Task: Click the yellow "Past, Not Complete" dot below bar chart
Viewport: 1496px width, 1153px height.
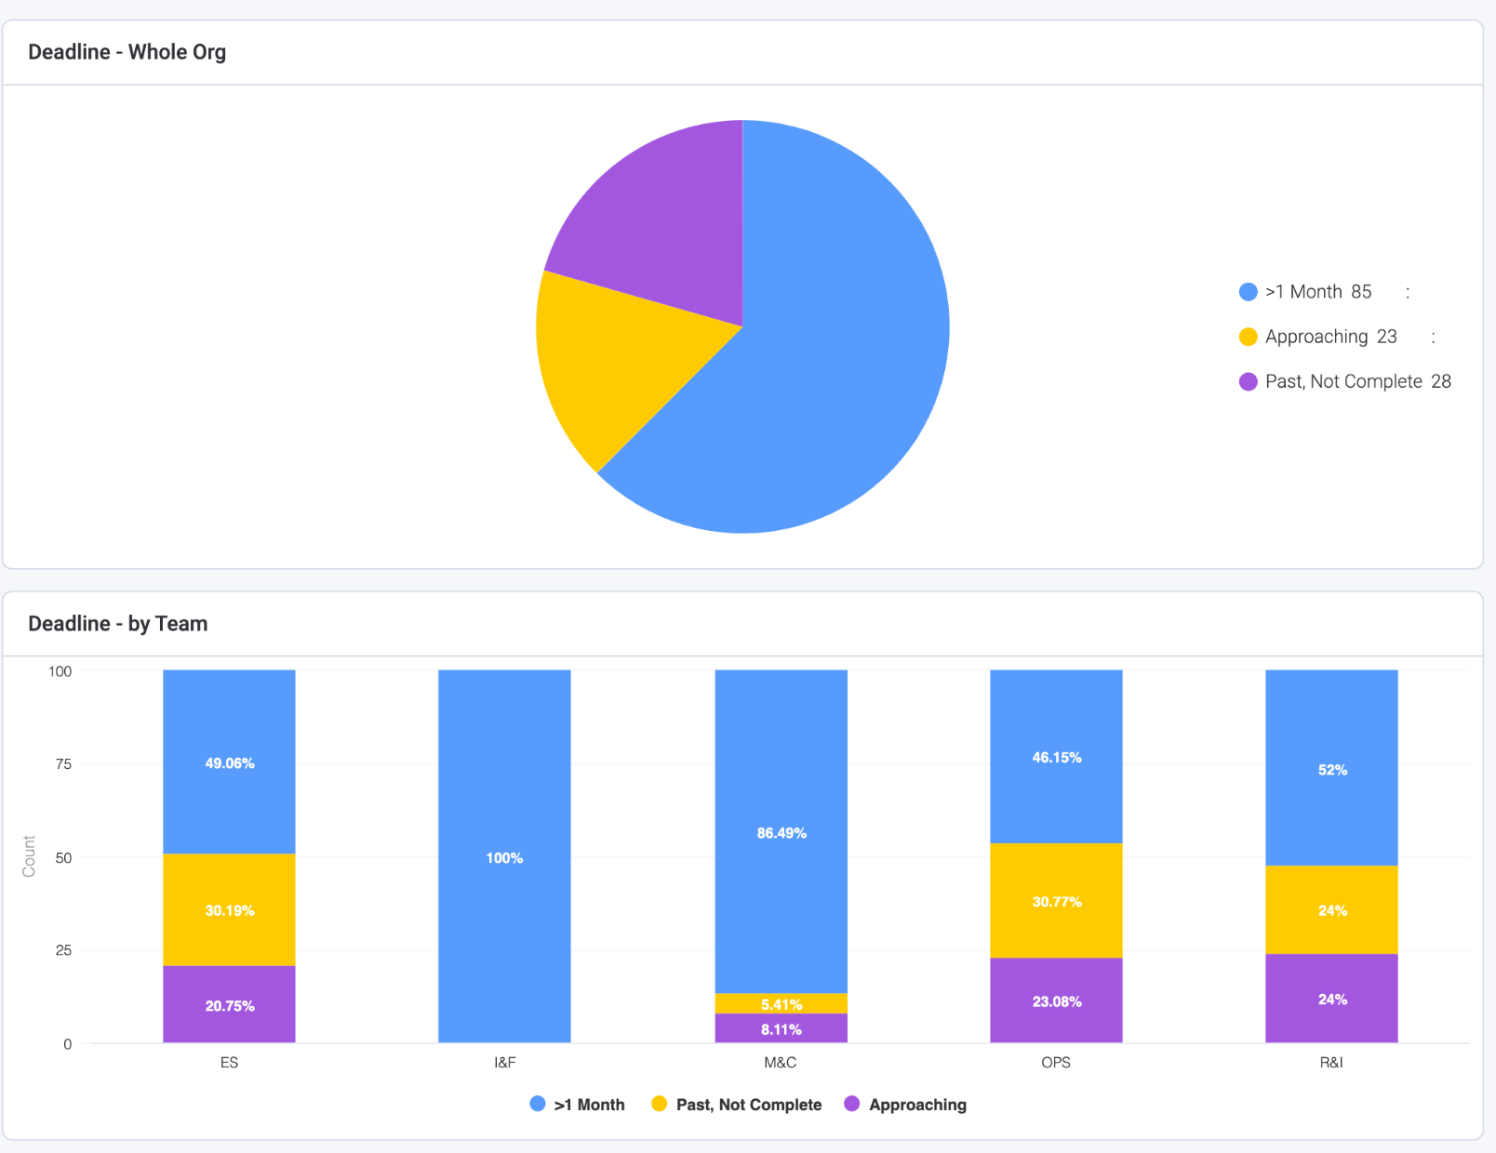Action: (x=659, y=1104)
